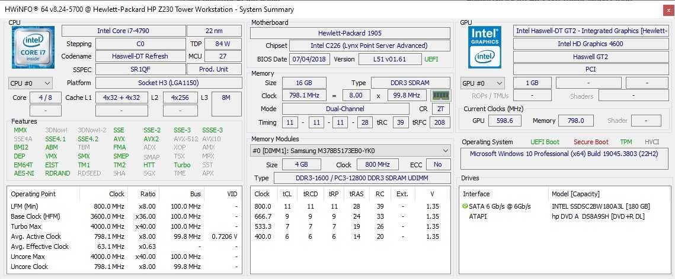The width and height of the screenshot is (675, 279).
Task: Click the greyed AVX-512 feature label
Action: point(186,139)
